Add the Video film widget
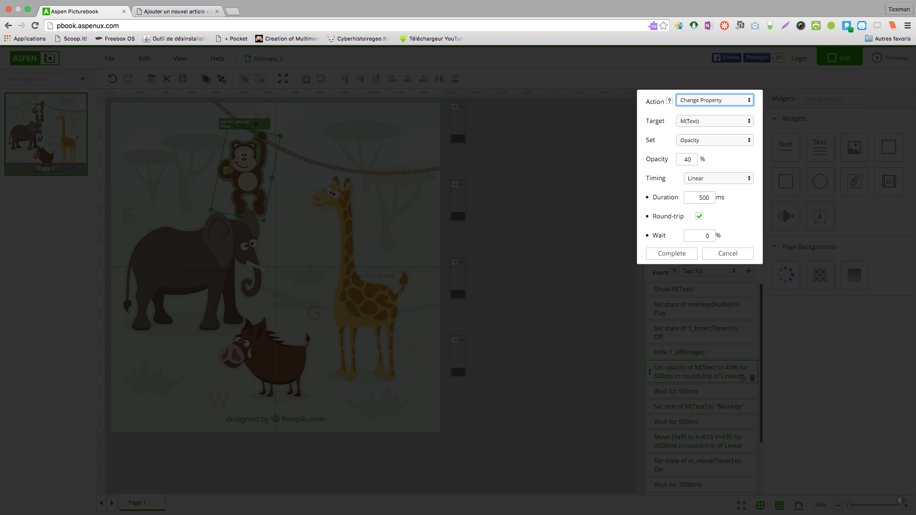The width and height of the screenshot is (916, 515). tap(888, 181)
